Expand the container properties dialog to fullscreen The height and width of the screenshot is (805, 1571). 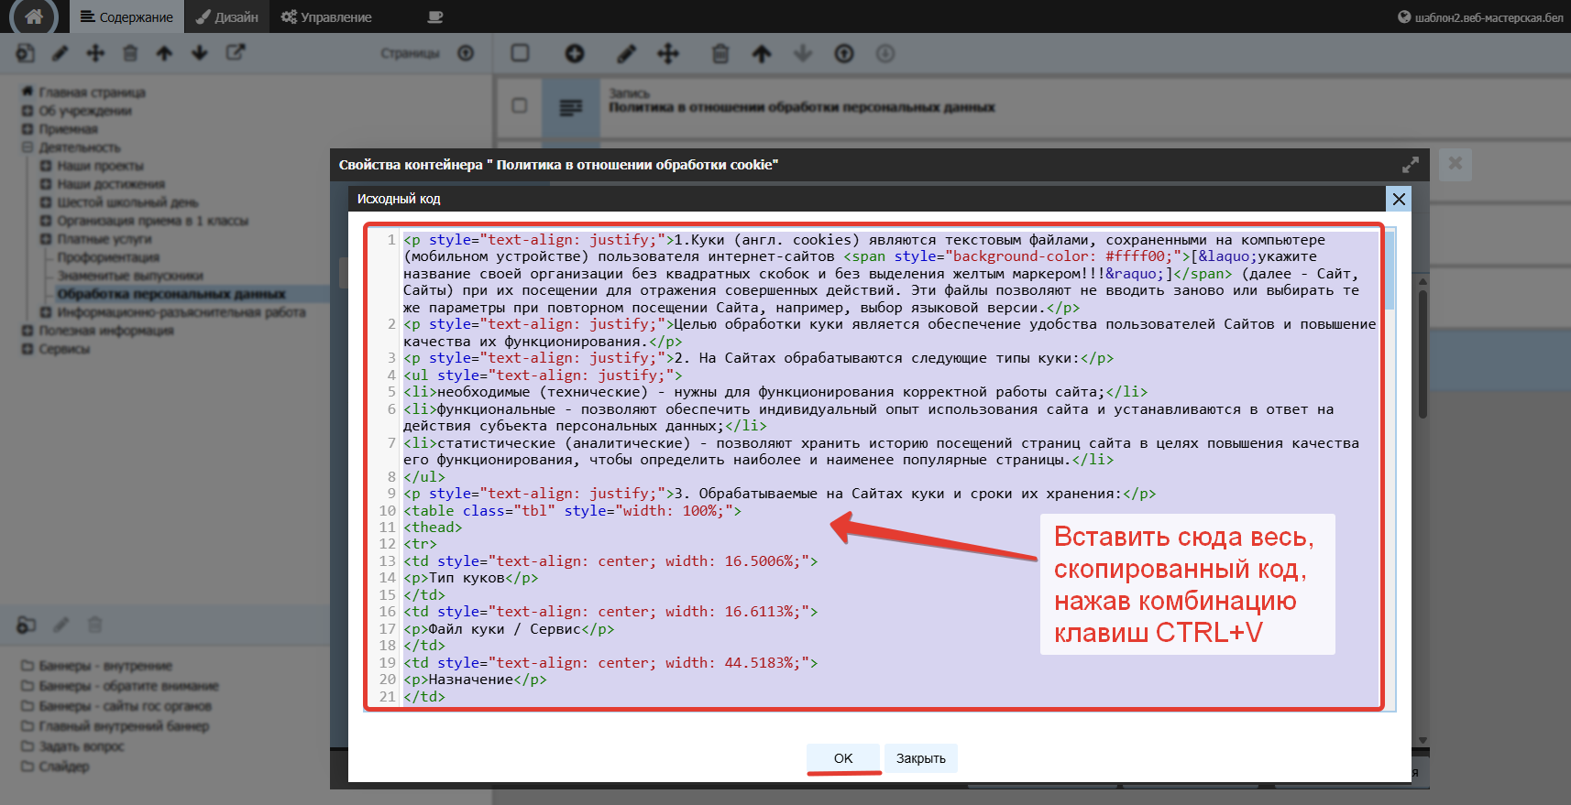(x=1411, y=165)
